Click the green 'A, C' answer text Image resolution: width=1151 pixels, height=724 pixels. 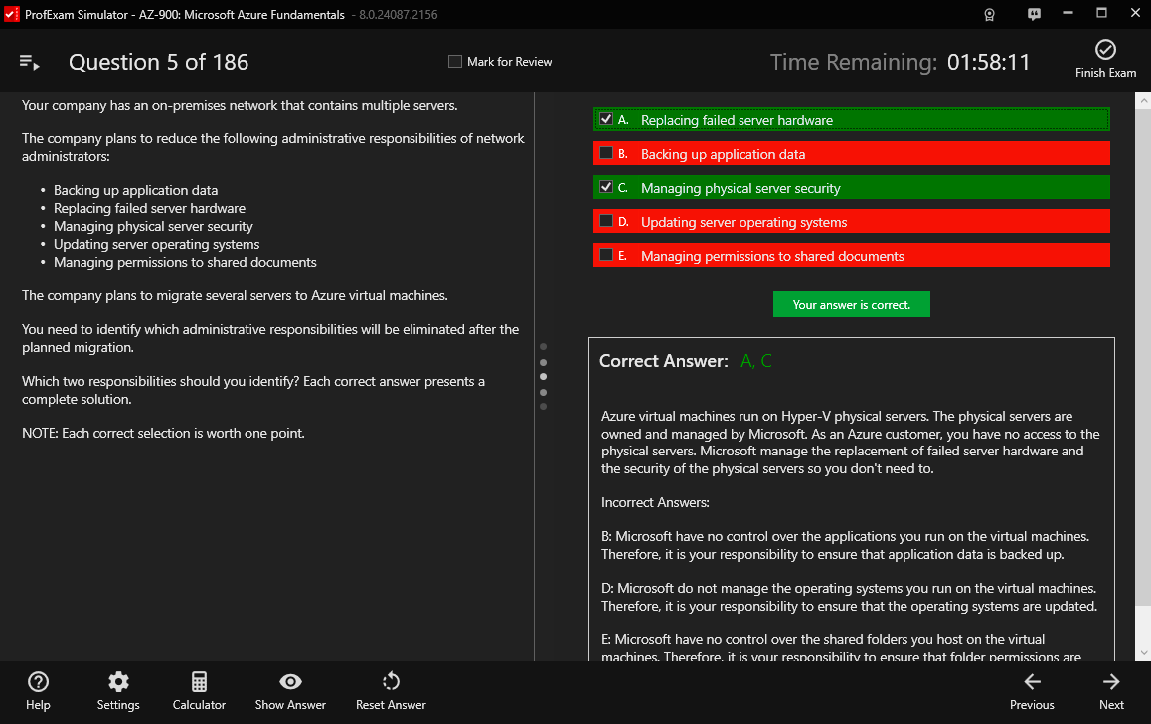point(756,361)
